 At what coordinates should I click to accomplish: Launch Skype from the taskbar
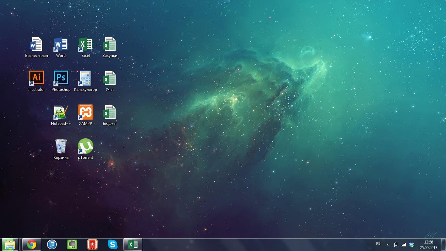point(113,244)
